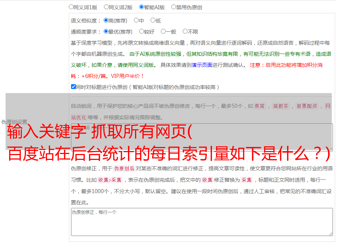The width and height of the screenshot is (337, 243).
Task: Choose 一般 for 通顺度要求
Action: tap(163, 31)
